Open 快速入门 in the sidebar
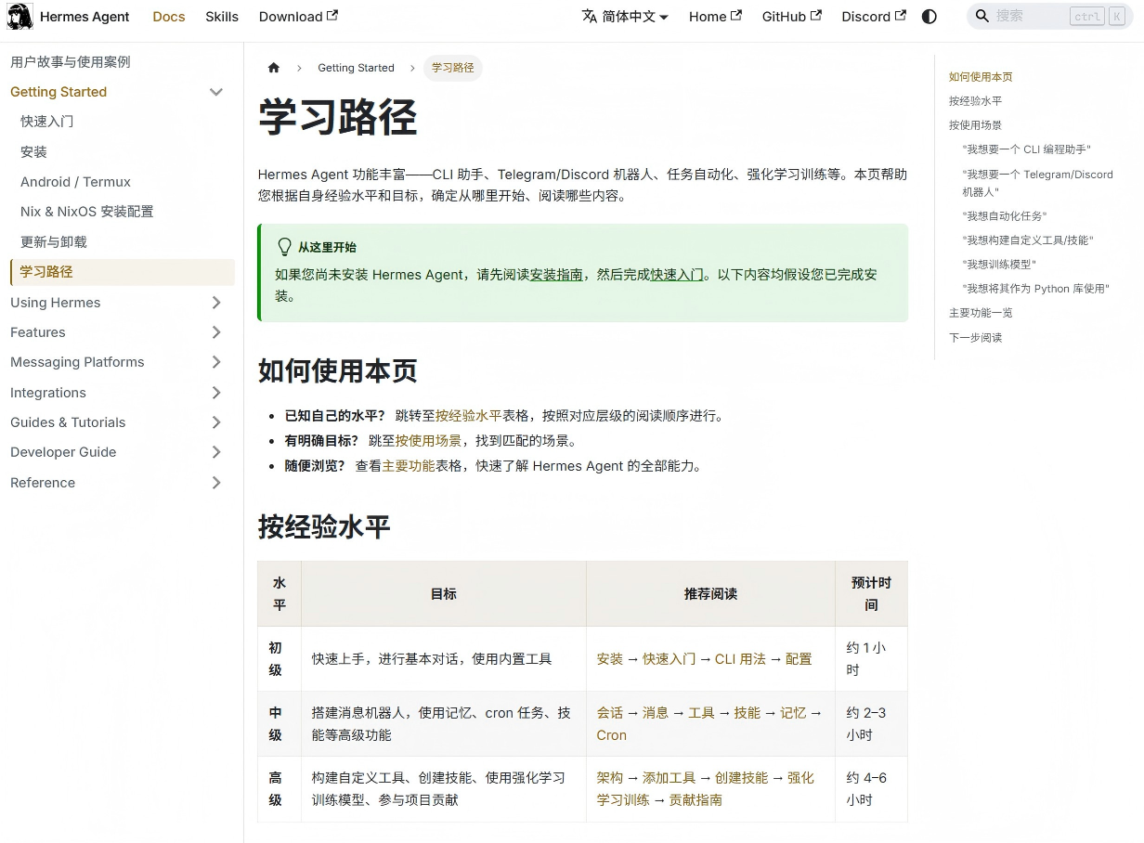Screen dimensions: 1144x843 46,122
